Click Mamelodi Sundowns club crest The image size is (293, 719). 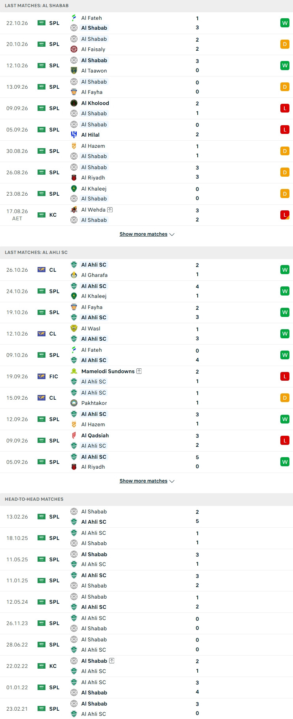(x=74, y=371)
